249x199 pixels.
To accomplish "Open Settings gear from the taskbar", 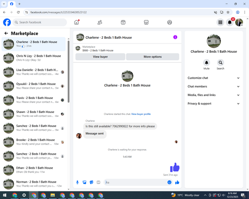I will (x=24, y=195).
